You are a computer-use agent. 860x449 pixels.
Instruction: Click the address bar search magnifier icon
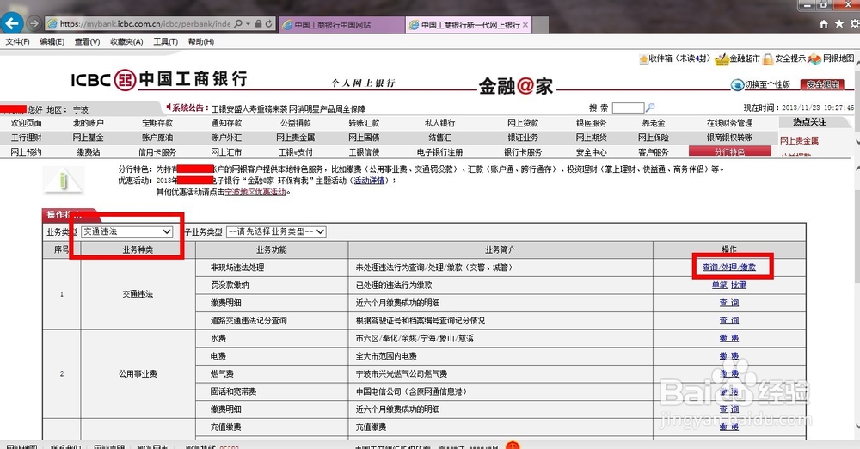[x=238, y=23]
